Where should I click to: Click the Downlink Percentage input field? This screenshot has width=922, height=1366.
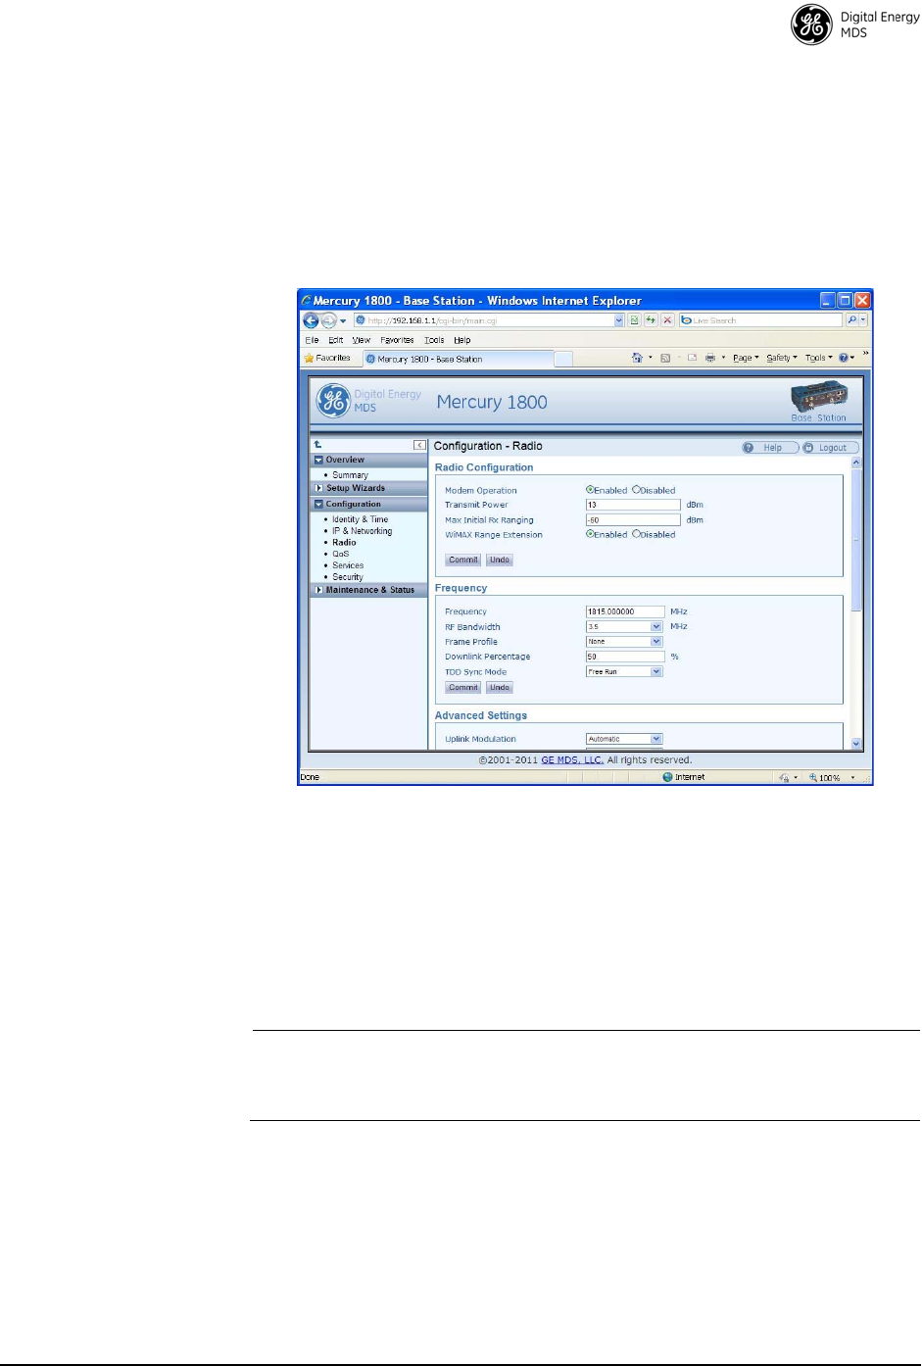pyautogui.click(x=625, y=657)
